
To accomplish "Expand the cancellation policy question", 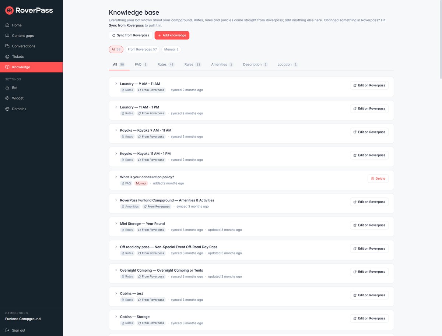I will [116, 177].
